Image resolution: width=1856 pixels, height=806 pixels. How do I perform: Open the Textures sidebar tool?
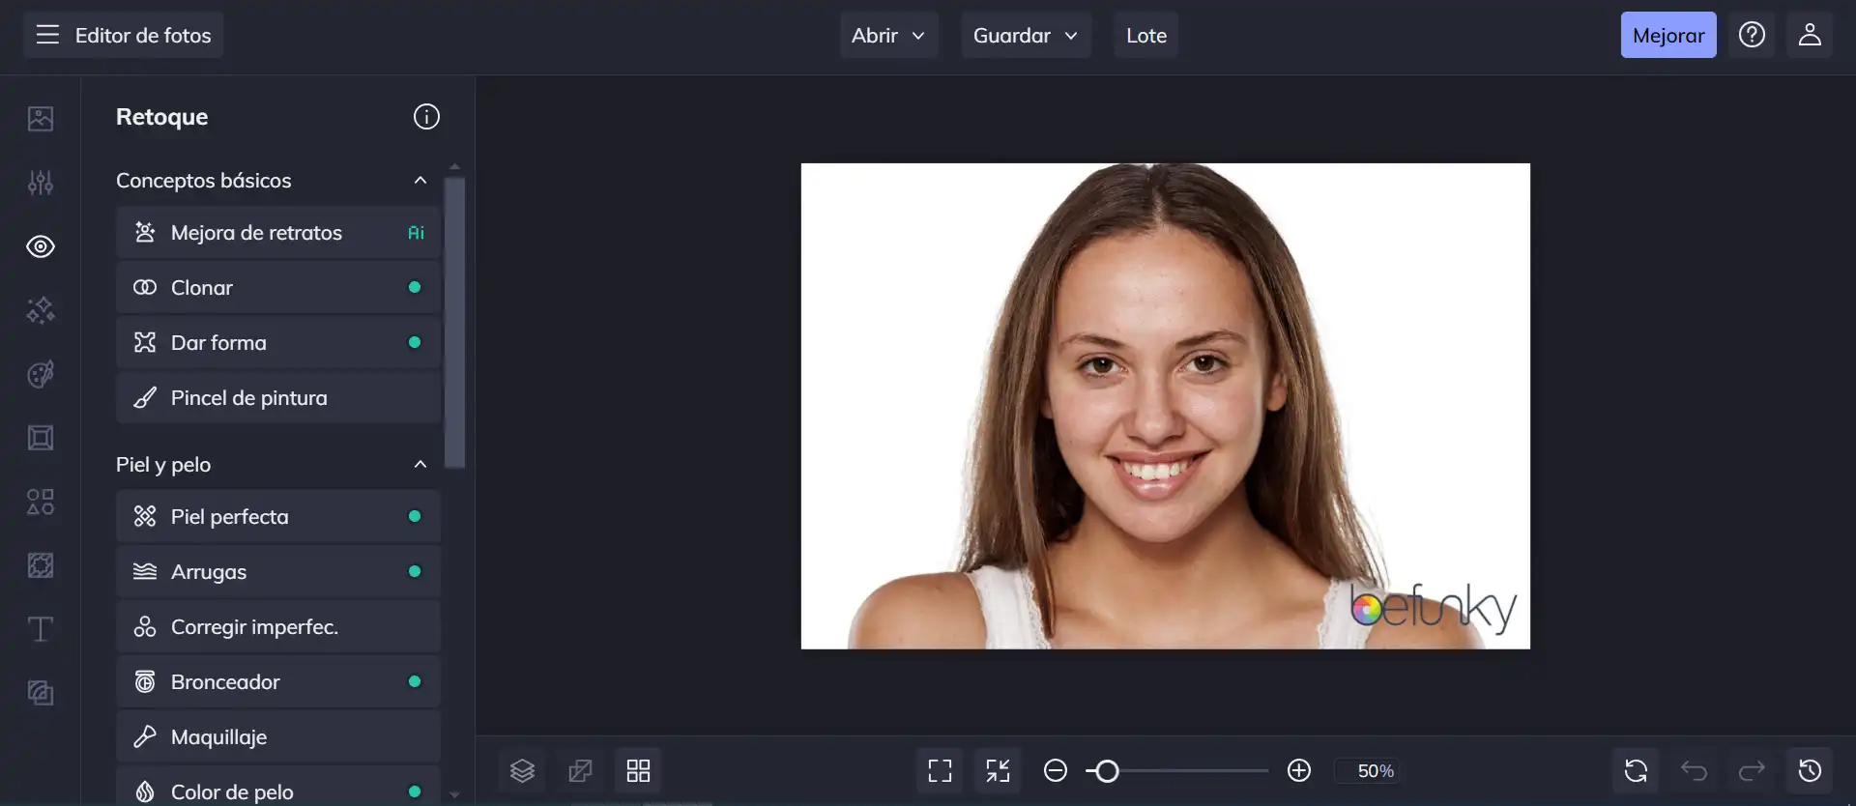point(41,693)
